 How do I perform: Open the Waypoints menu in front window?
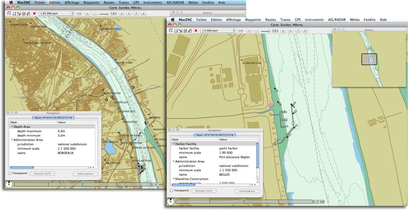(253, 20)
